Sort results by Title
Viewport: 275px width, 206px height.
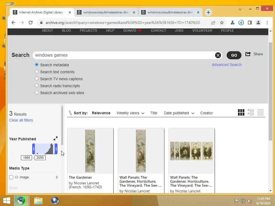[x=154, y=113]
